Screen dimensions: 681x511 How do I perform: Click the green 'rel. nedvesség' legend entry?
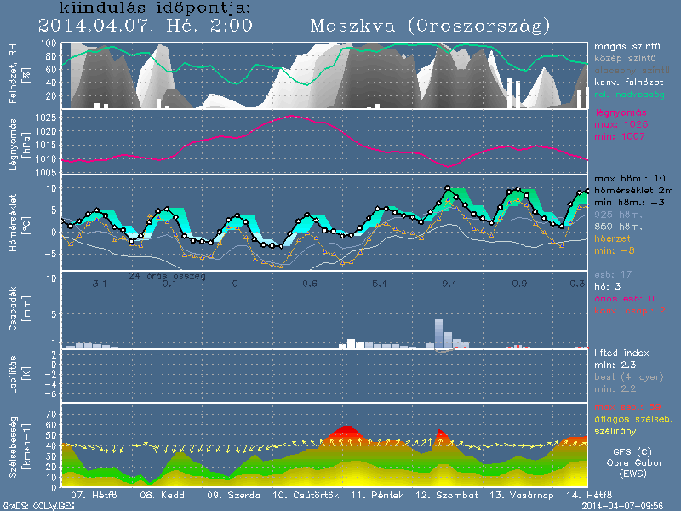click(x=628, y=94)
